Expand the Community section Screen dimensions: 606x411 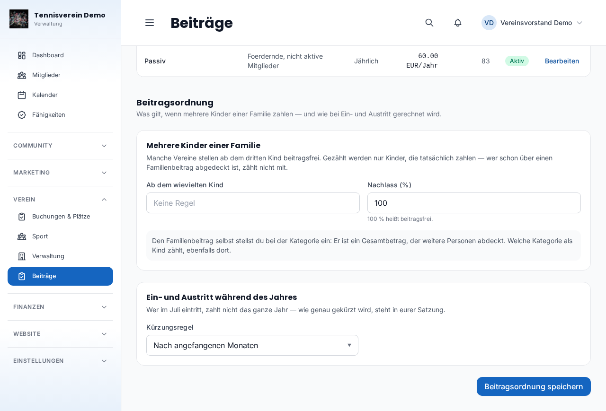tap(60, 146)
